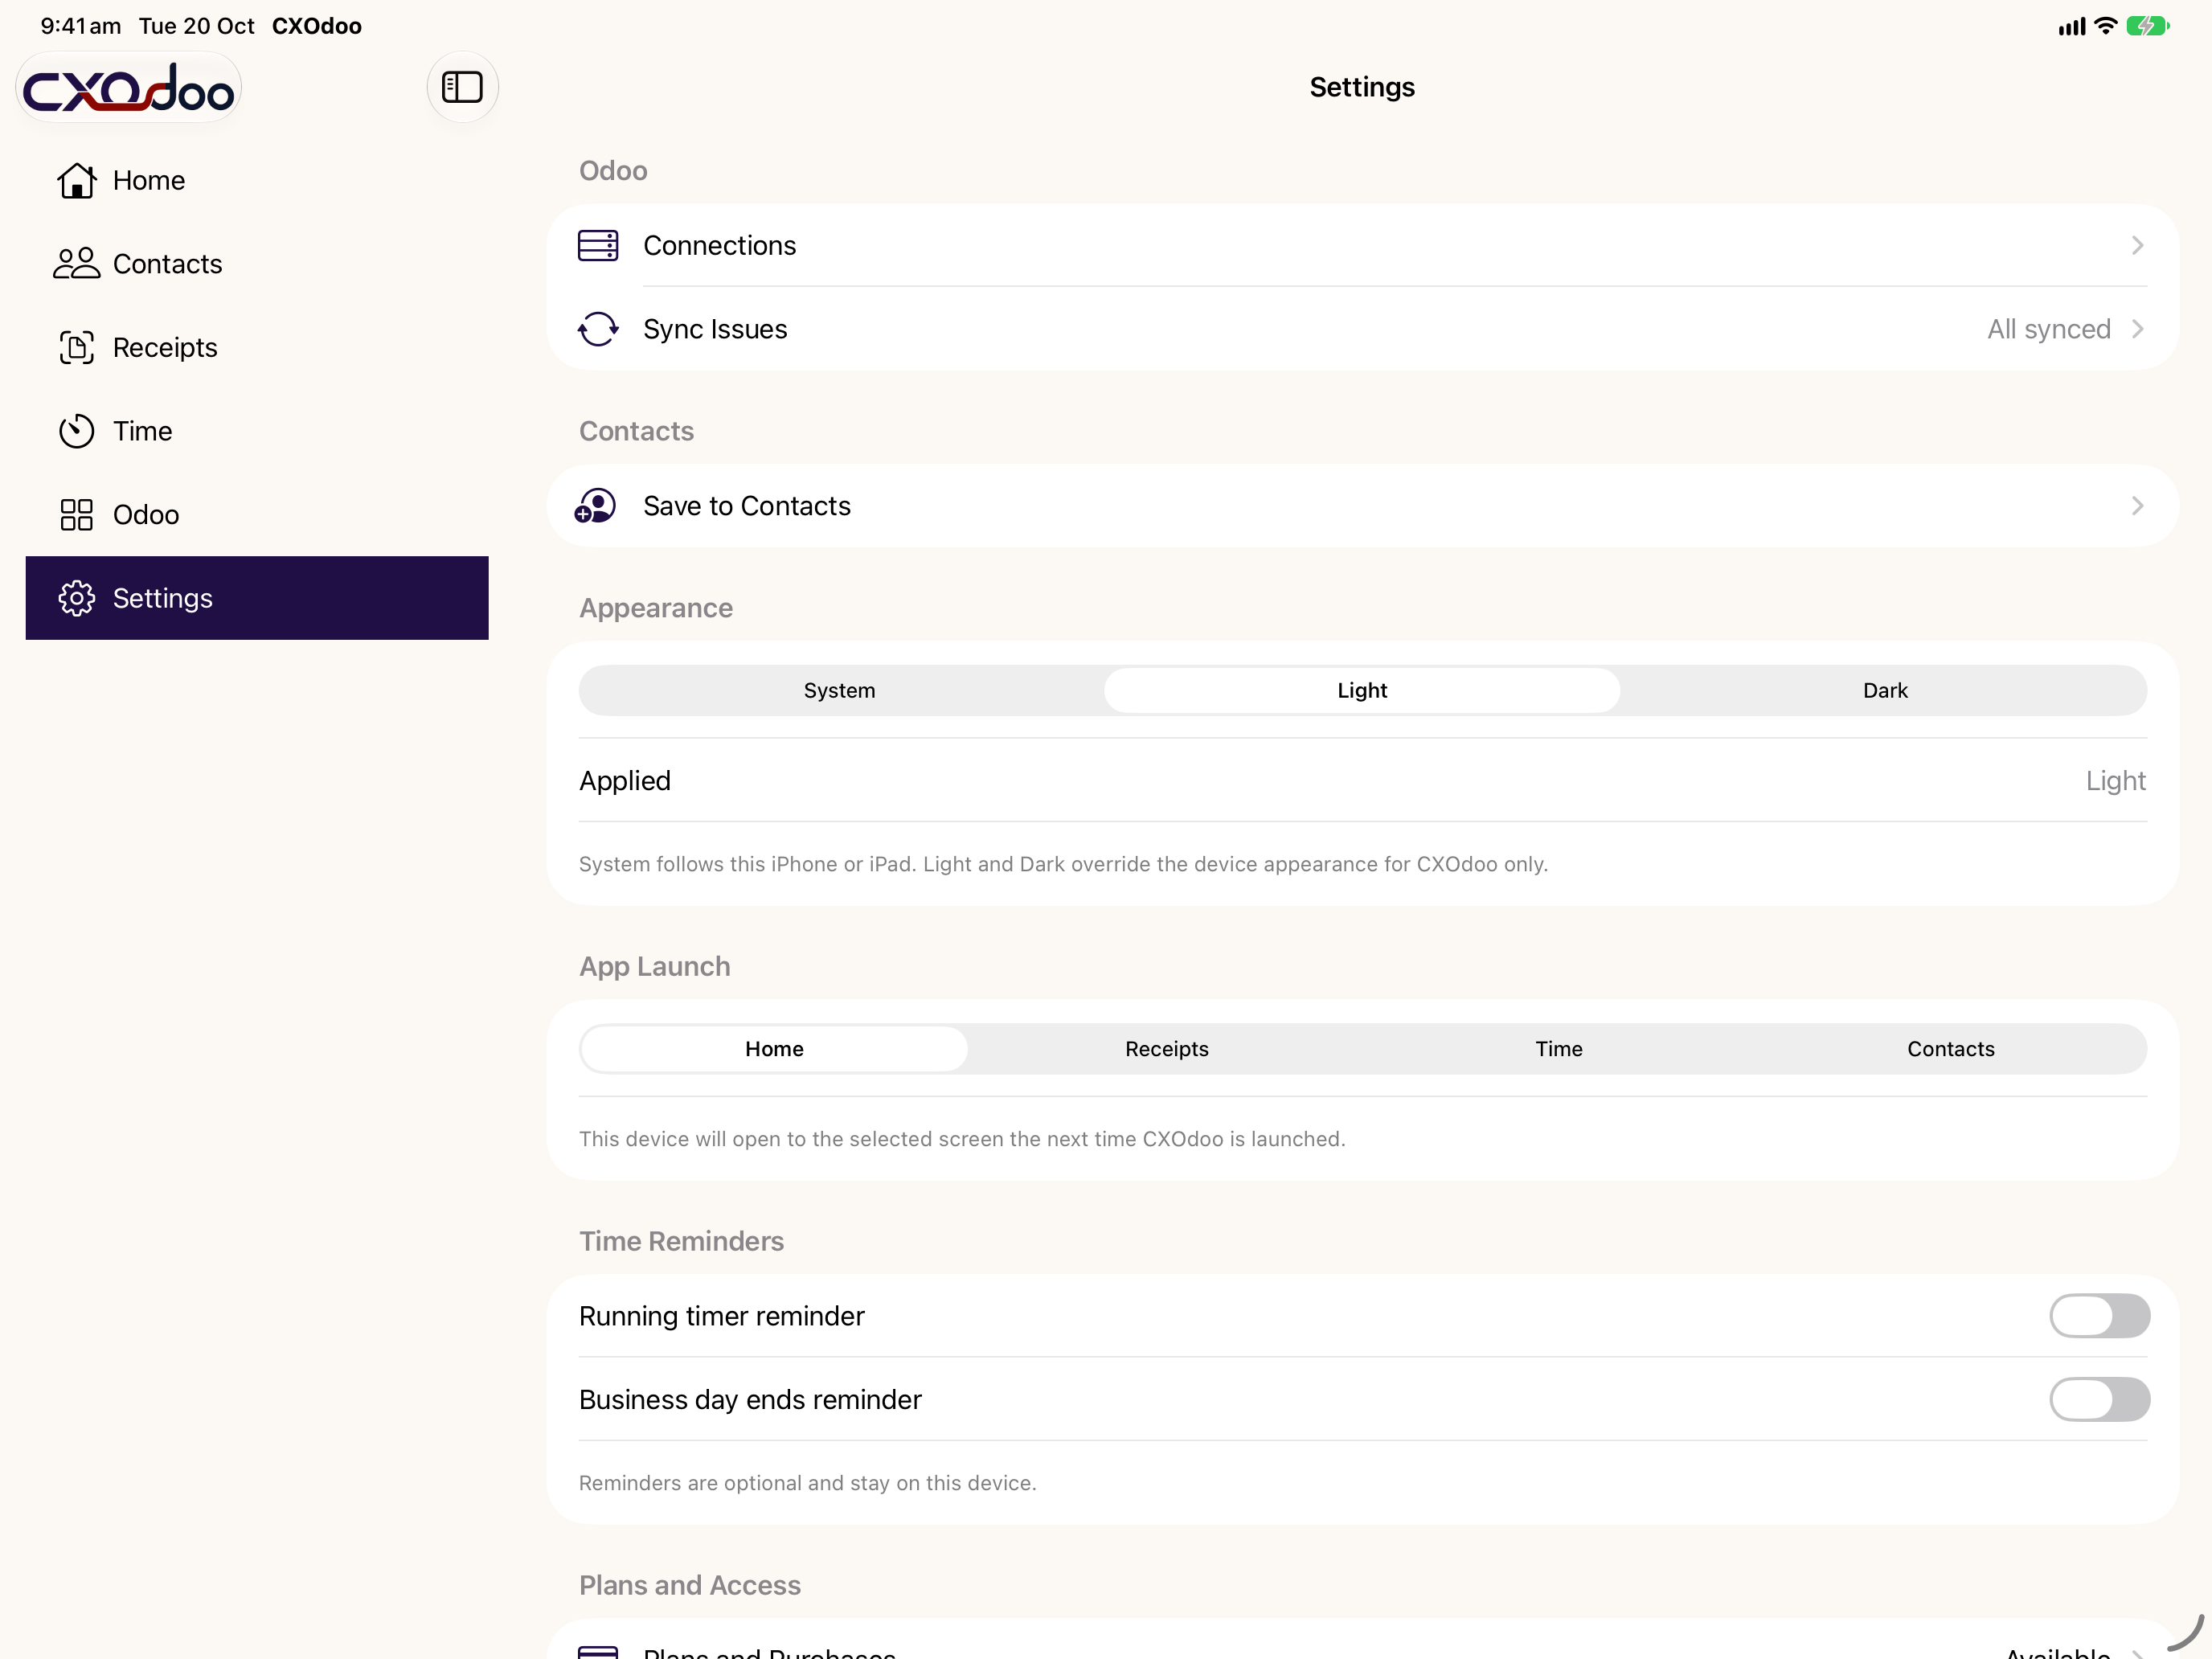Open Home from the sidebar house icon
The width and height of the screenshot is (2212, 1659).
[77, 180]
